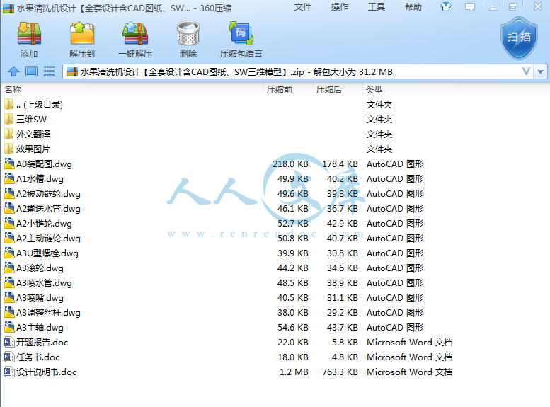This screenshot has width=550, height=407.
Task: Click the 1.2 MB size cell
Action: pyautogui.click(x=294, y=372)
